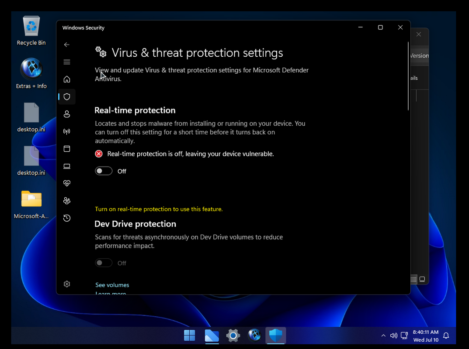Select the upper desktop.ini file icon
This screenshot has height=349, width=469.
31,117
